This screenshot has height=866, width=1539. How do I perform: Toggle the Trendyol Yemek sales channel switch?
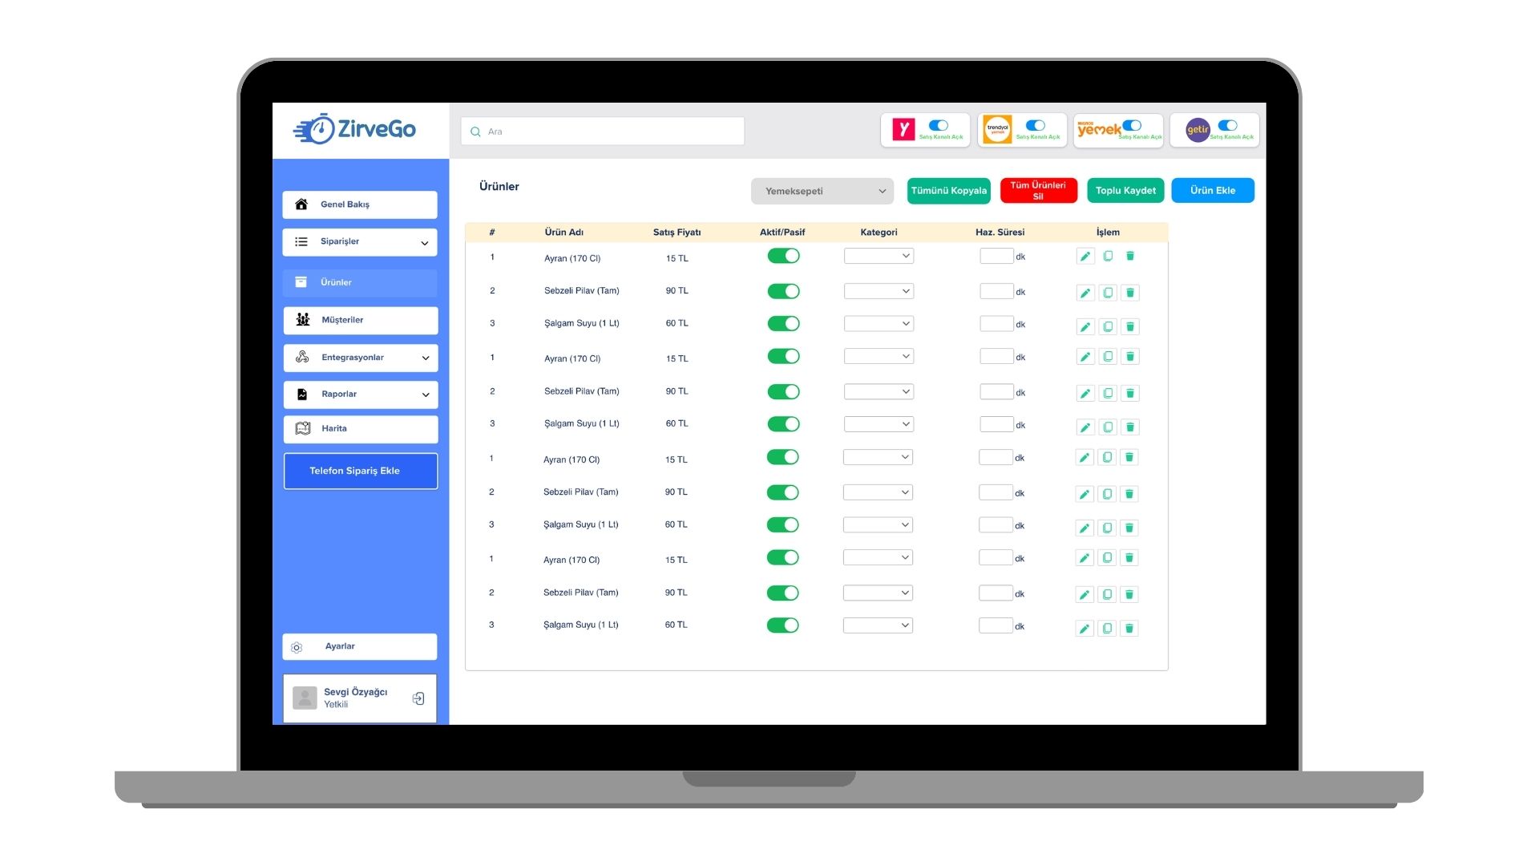coord(1035,126)
